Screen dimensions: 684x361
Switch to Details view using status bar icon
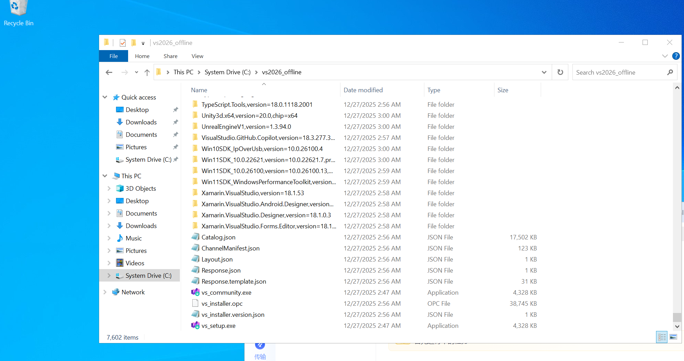pyautogui.click(x=662, y=337)
